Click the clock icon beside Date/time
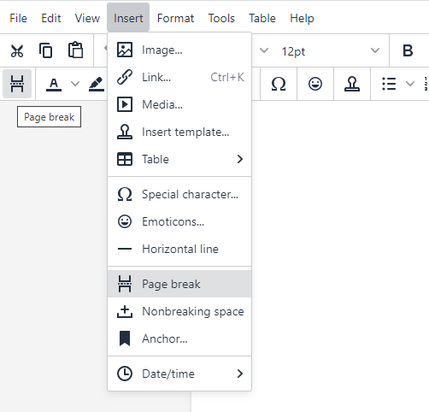 (x=125, y=374)
